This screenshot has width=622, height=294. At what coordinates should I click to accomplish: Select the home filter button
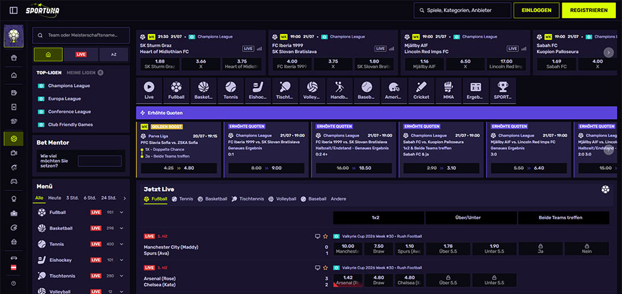pos(48,55)
